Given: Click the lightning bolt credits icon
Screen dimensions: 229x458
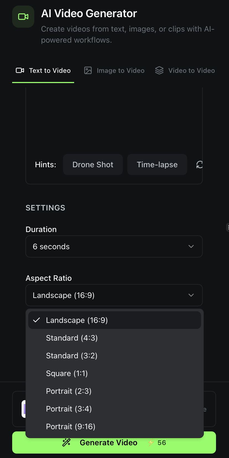Looking at the screenshot, I should point(151,442).
